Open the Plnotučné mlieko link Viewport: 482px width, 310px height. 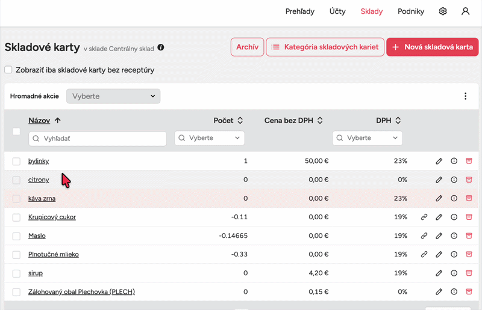54,255
